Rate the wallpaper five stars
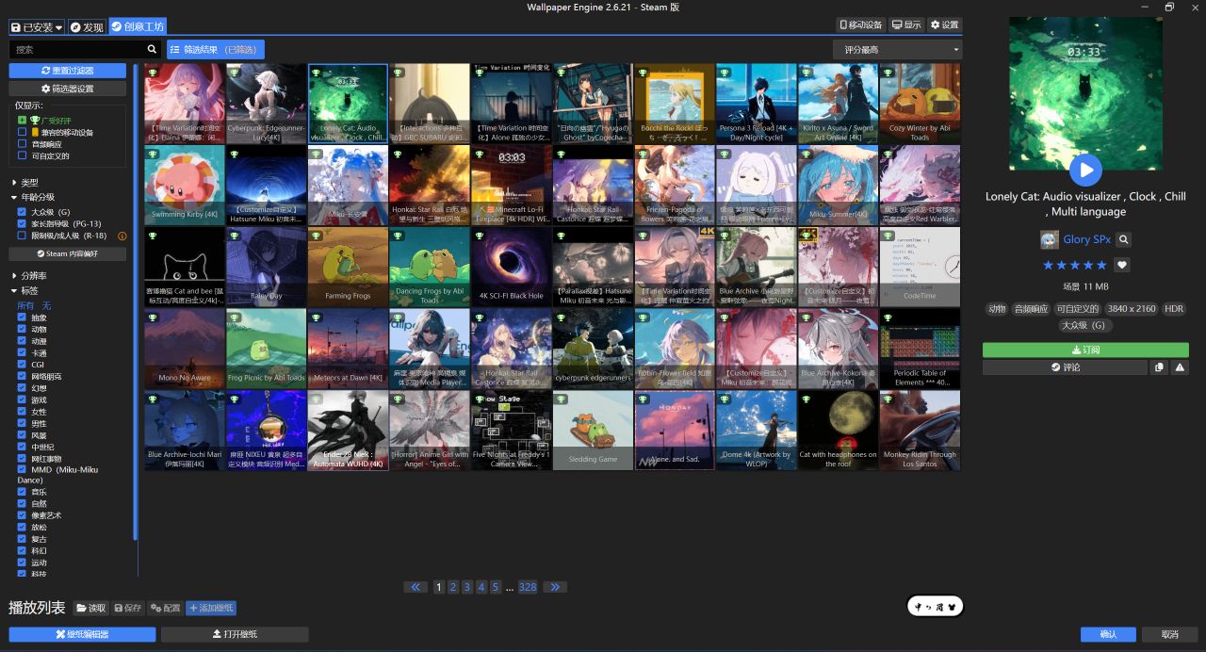The height and width of the screenshot is (652, 1206). tap(1100, 265)
